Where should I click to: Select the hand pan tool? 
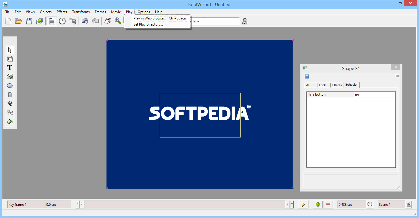click(x=108, y=21)
